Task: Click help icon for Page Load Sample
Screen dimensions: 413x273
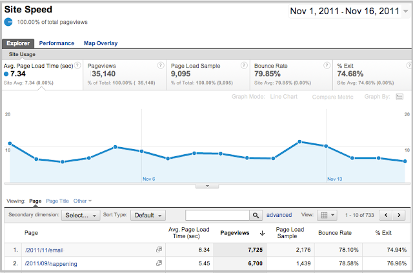Action: coord(244,66)
